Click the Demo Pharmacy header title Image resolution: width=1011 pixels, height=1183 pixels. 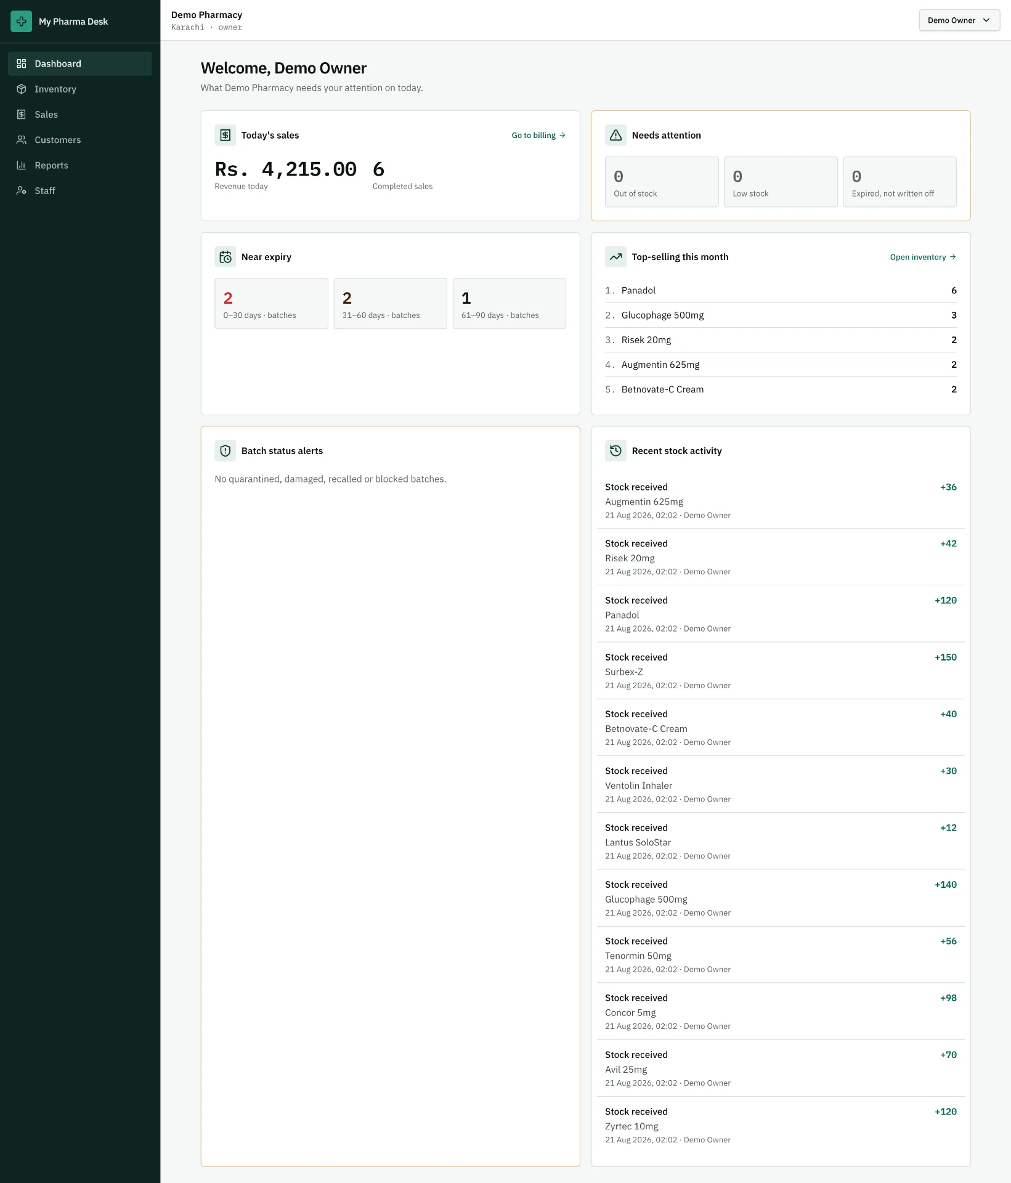206,15
